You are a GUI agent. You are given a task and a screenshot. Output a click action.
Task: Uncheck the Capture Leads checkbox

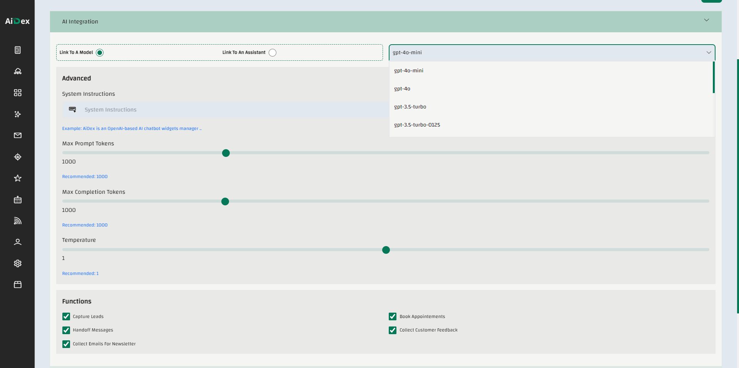(x=66, y=316)
